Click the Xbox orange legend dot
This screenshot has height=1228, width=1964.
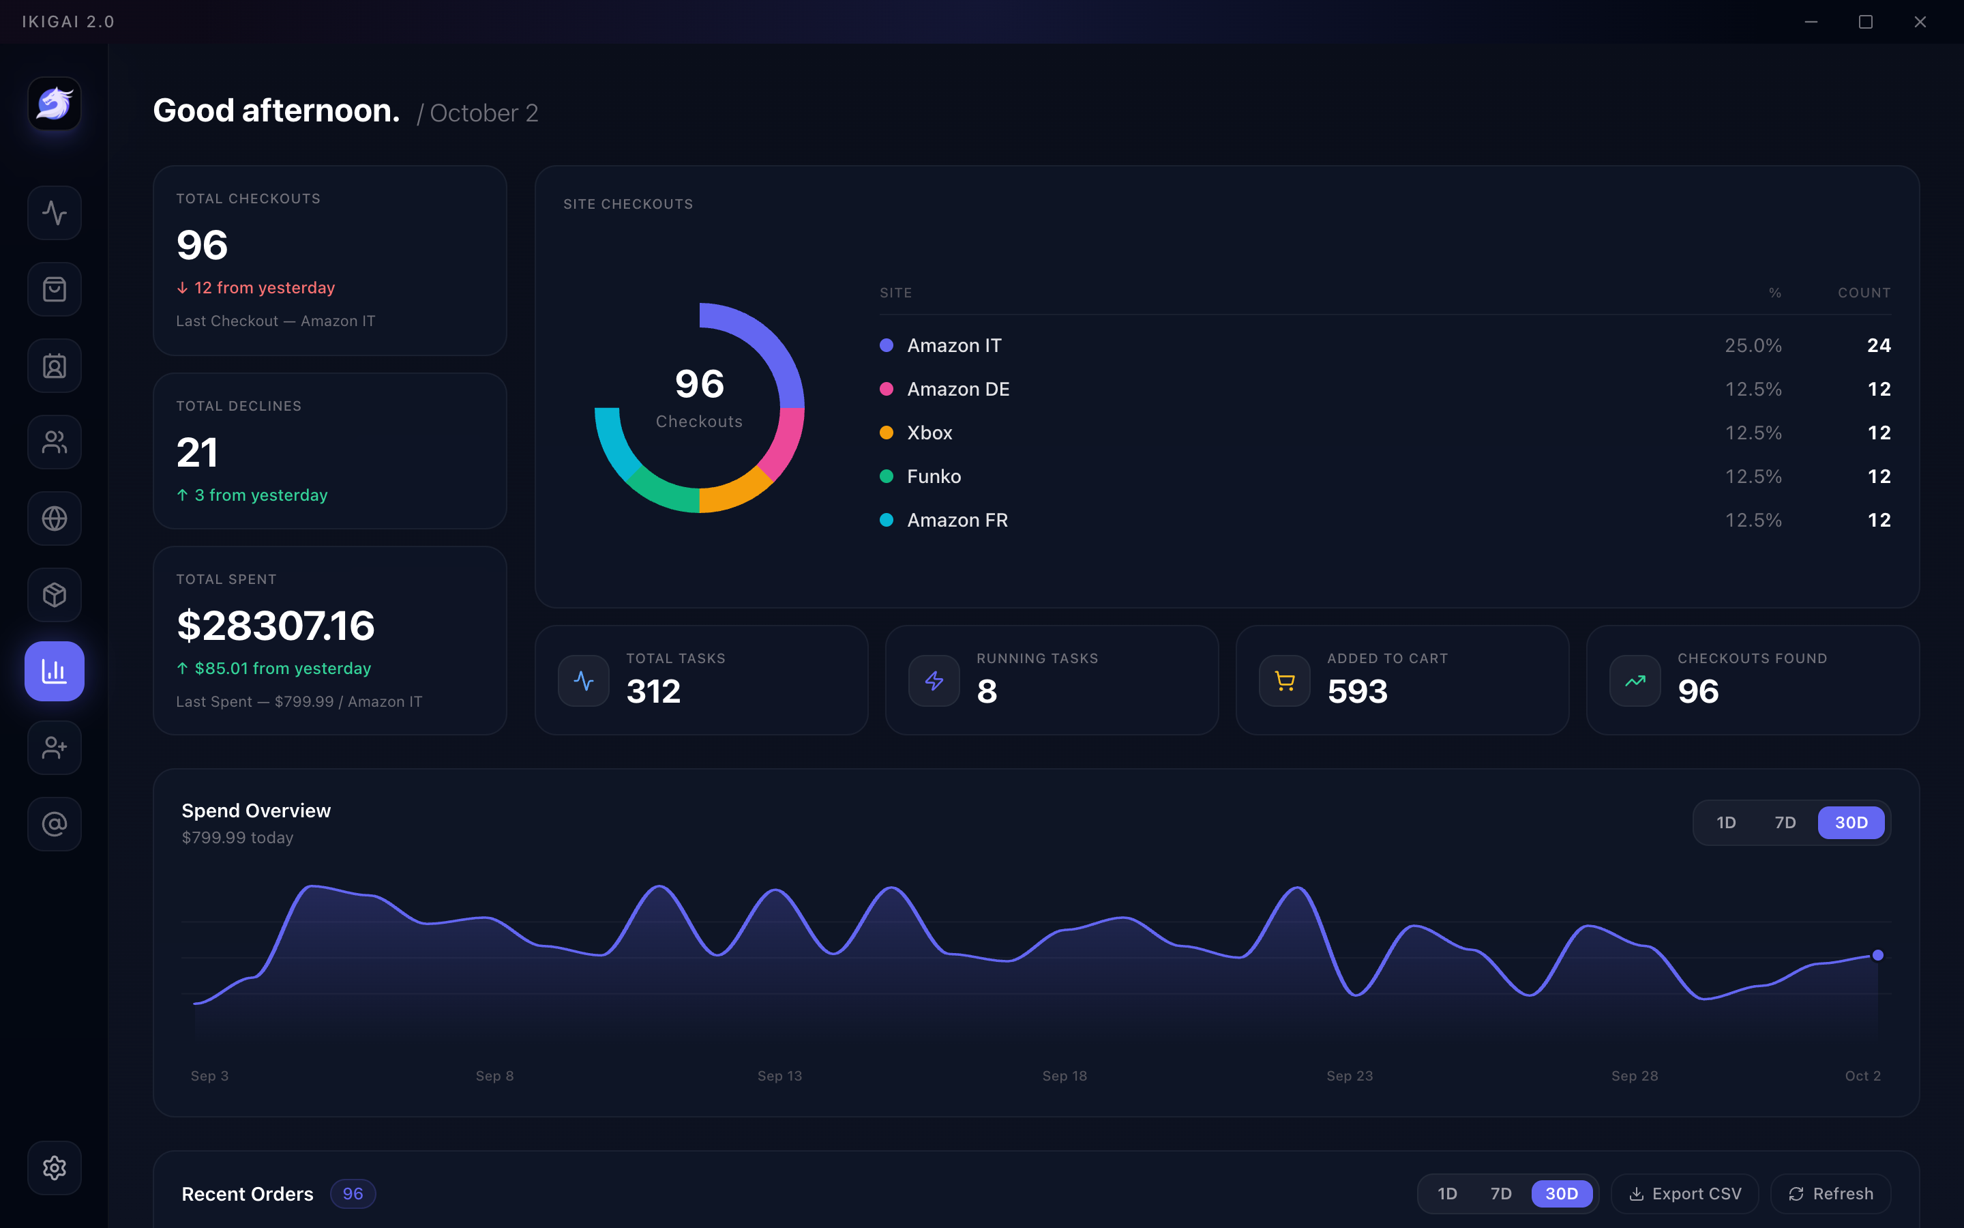pos(887,433)
